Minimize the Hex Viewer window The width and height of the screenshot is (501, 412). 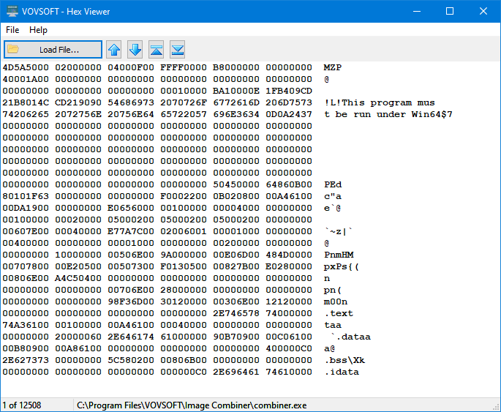(417, 11)
